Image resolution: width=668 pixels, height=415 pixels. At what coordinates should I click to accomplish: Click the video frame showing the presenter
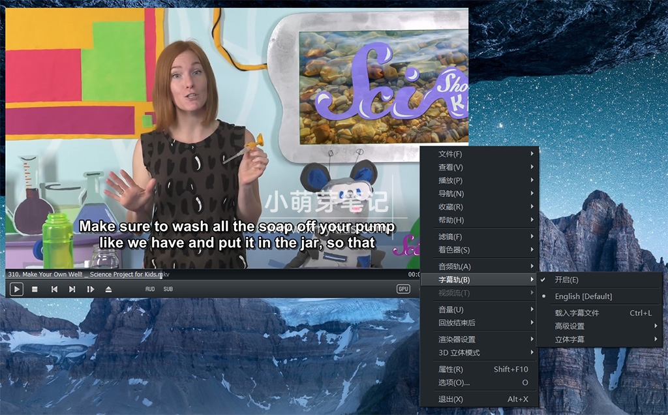(196, 131)
